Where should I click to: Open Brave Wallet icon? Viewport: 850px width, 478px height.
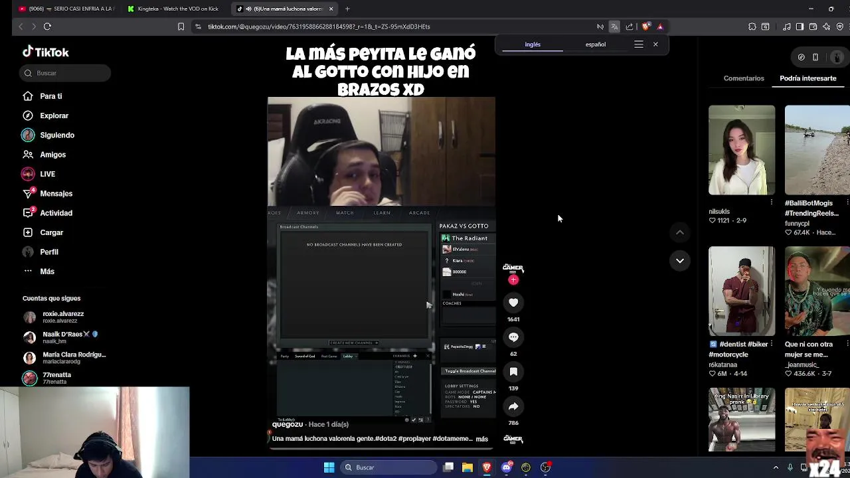[x=813, y=27]
